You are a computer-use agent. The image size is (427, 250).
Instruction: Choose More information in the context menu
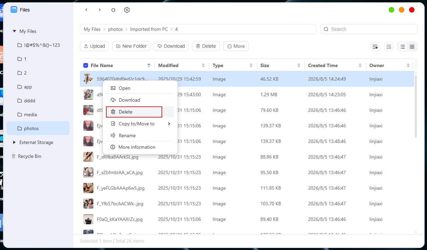tap(140, 147)
